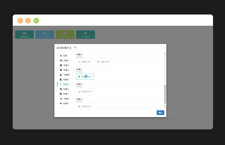
Task: Click the chart icon next to sidebar 快捷九
Action: pos(61,99)
